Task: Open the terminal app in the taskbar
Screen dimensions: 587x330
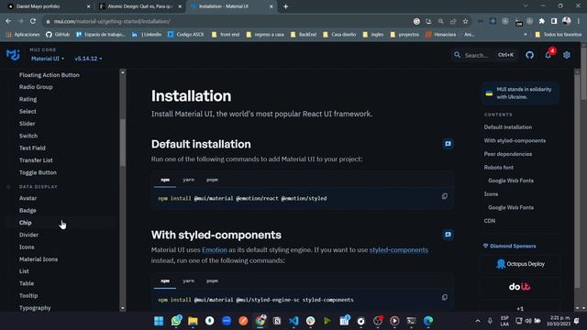Action: click(411, 321)
